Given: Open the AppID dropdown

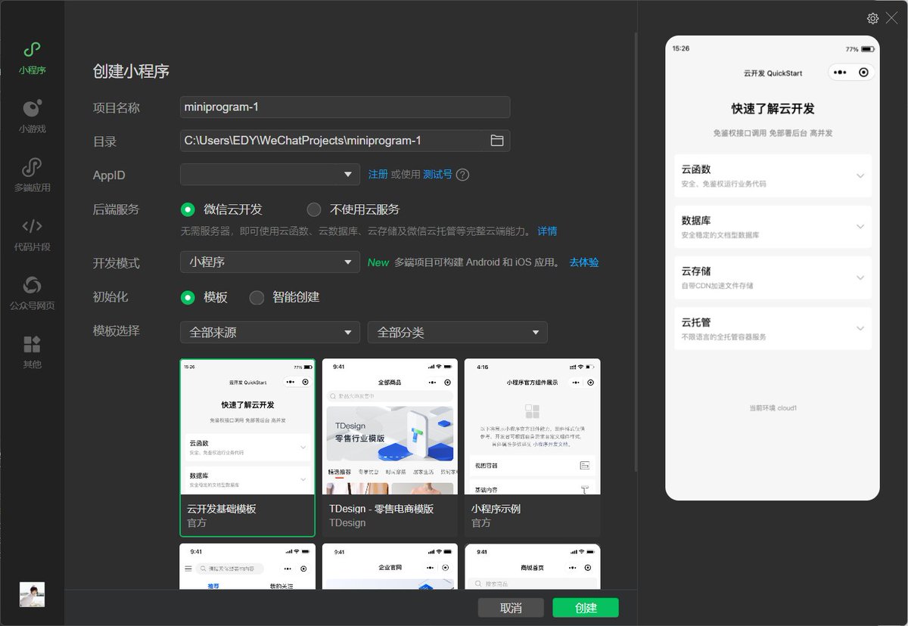Looking at the screenshot, I should [x=270, y=175].
